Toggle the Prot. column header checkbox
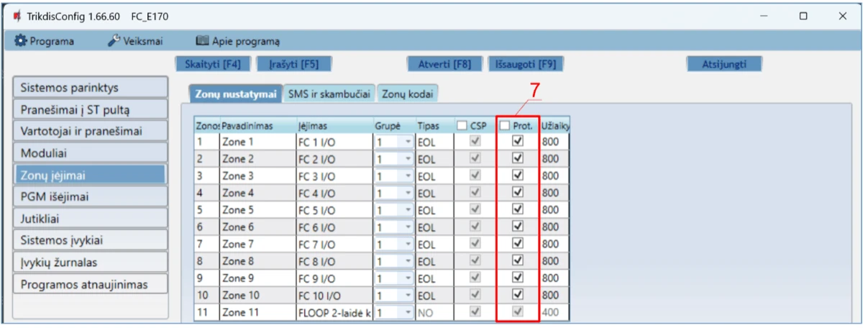This screenshot has width=863, height=328. click(x=506, y=125)
